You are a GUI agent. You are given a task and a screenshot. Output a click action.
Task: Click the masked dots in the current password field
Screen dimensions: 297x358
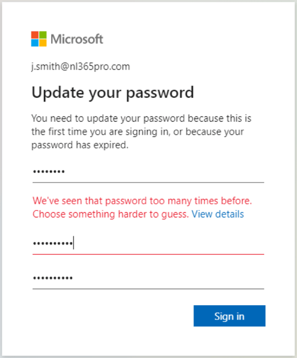point(49,172)
